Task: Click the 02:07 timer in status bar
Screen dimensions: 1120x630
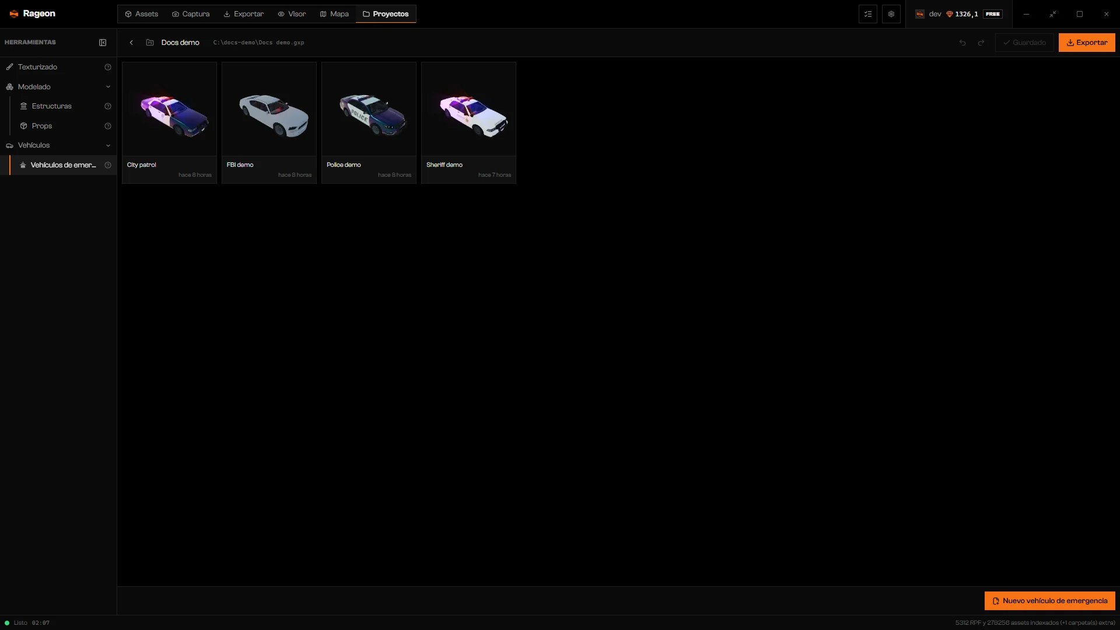Action: (x=41, y=623)
